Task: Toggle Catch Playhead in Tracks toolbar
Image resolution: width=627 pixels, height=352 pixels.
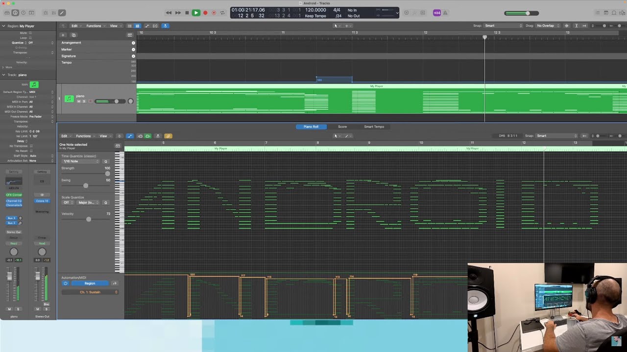Action: point(165,26)
